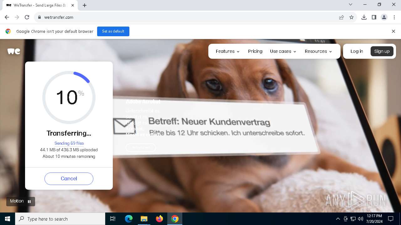Toggle Chrome side panel icon
401x225 pixels.
pos(374,17)
